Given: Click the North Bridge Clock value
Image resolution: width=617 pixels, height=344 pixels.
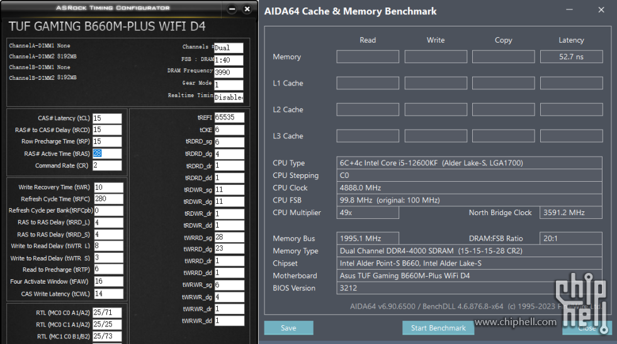Looking at the screenshot, I should coord(571,213).
